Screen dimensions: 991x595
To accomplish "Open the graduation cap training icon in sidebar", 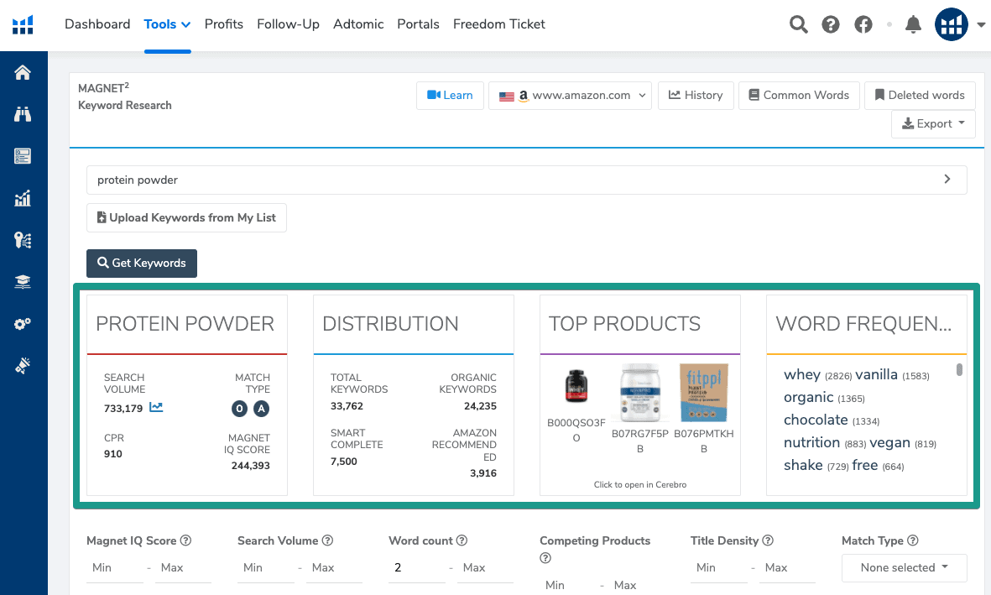I will (23, 282).
